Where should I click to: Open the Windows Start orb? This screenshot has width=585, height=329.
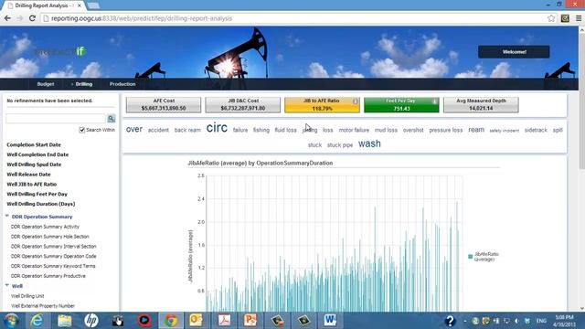(x=12, y=321)
